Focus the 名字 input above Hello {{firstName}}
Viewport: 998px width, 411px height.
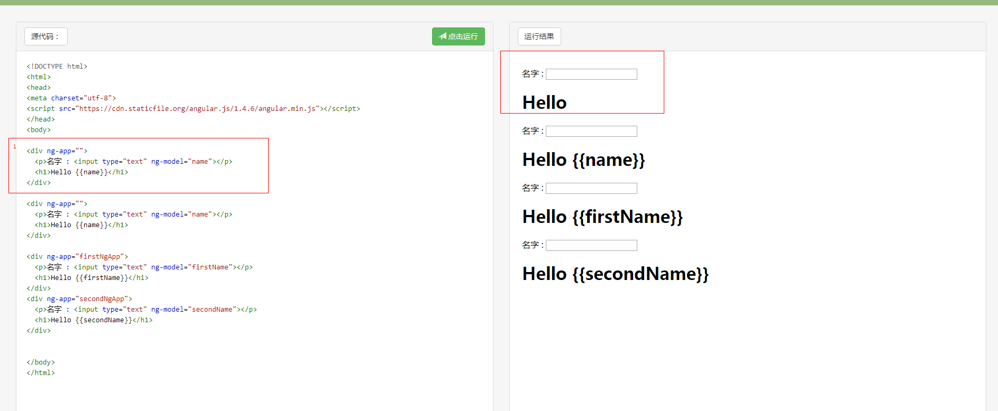pyautogui.click(x=591, y=189)
